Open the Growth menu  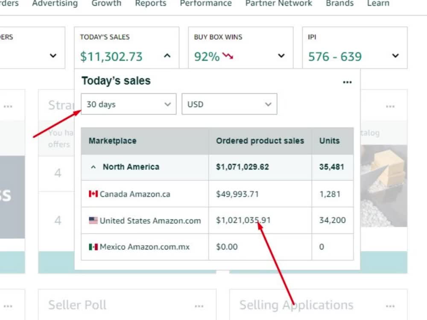(106, 3)
